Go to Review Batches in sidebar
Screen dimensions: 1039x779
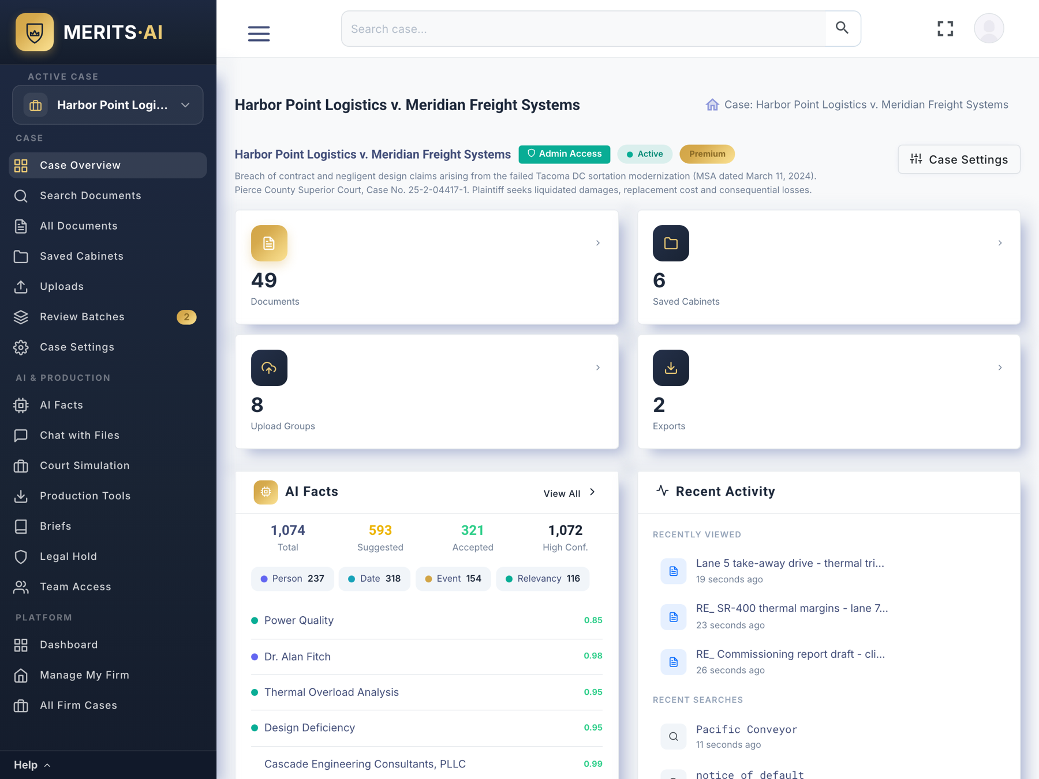point(108,317)
